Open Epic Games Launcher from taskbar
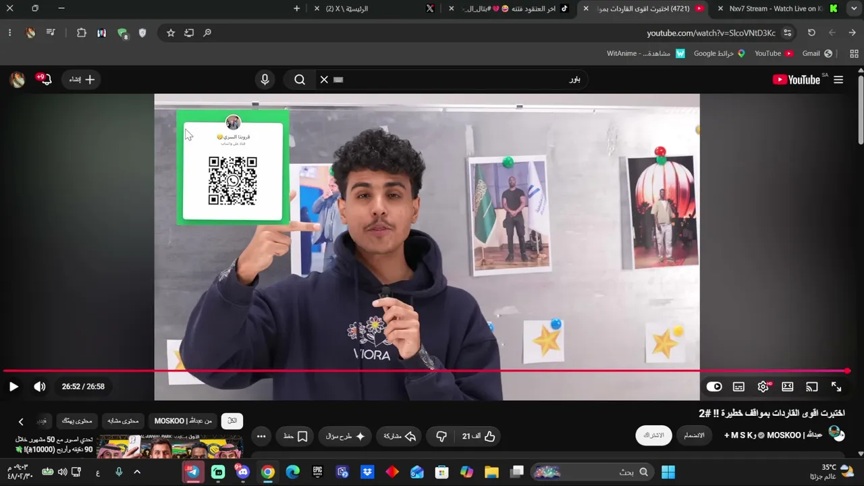Screen dimensions: 864x486 point(317,472)
